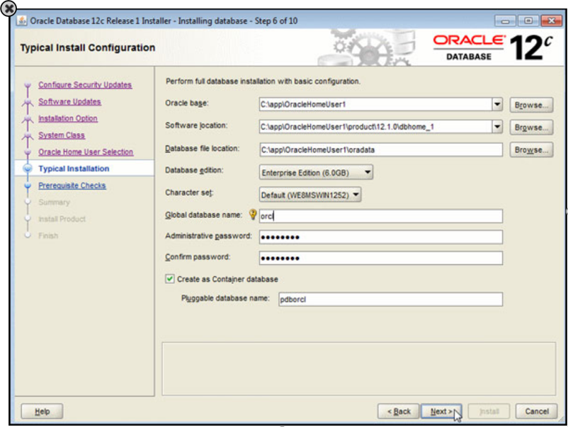Go to Software Updates step
Viewport: 568px width, 427px height.
coord(69,102)
